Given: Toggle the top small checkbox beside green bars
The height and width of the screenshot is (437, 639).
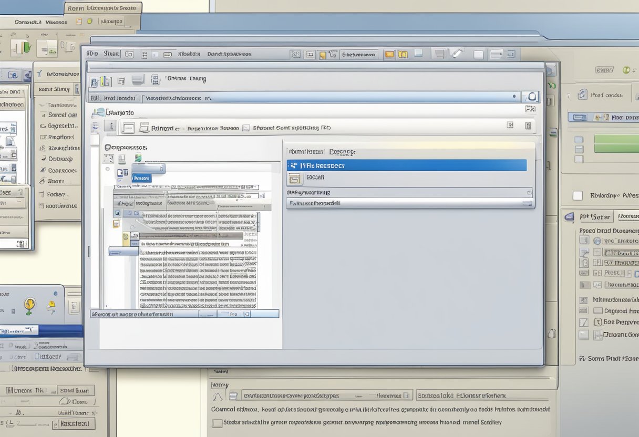Looking at the screenshot, I should 579,140.
